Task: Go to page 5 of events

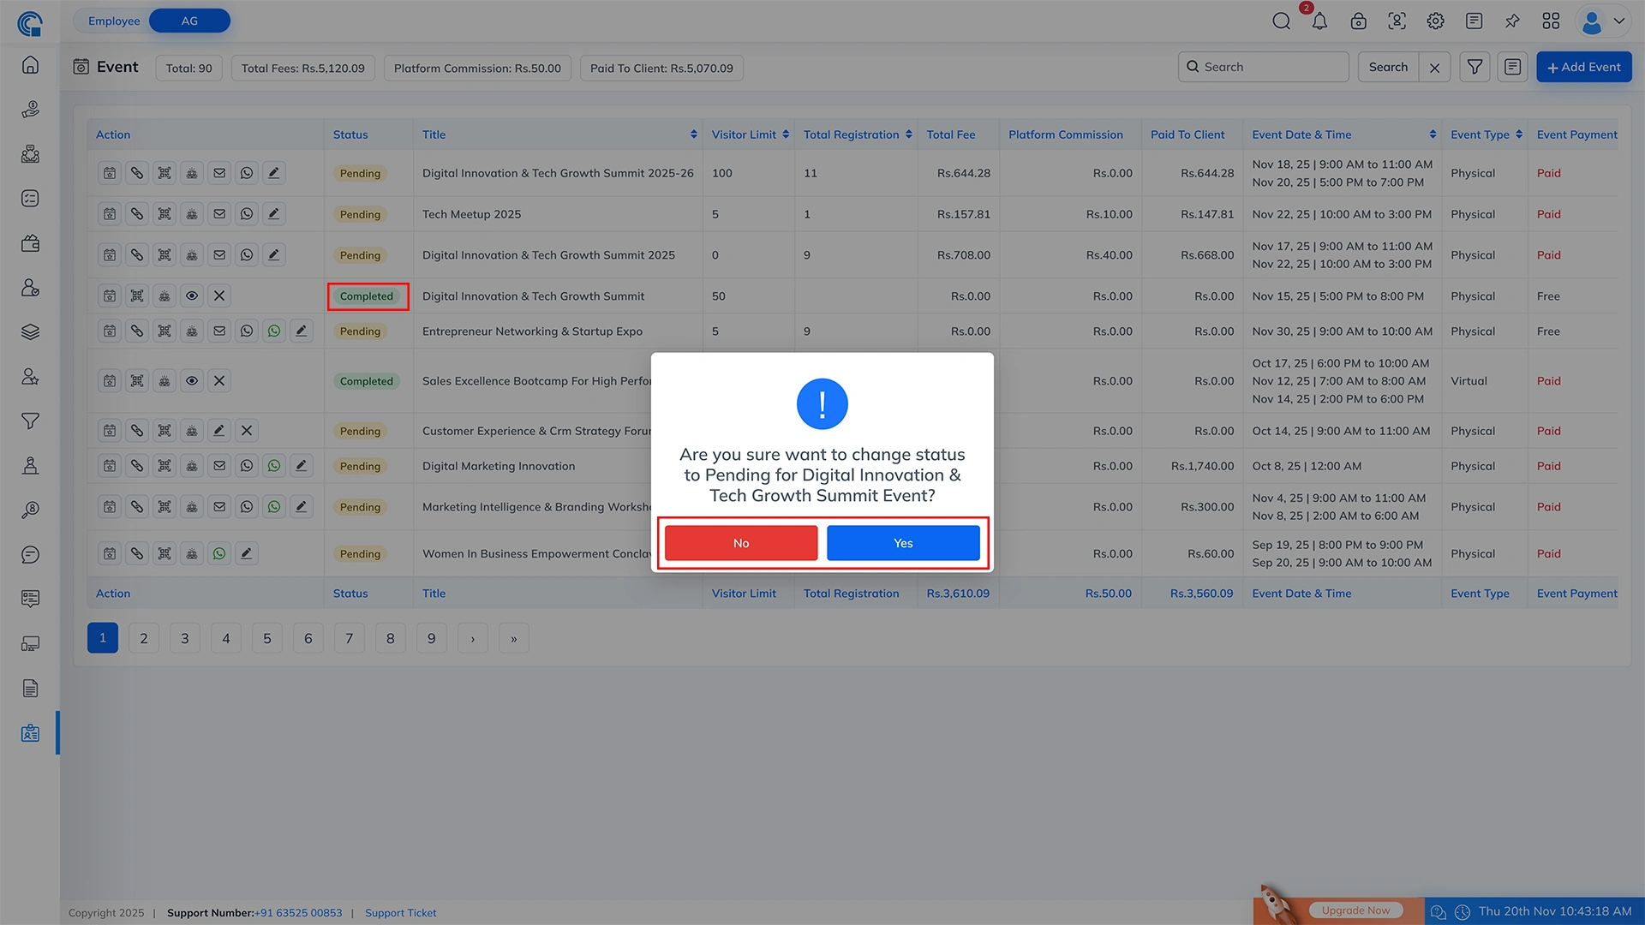Action: pos(266,637)
